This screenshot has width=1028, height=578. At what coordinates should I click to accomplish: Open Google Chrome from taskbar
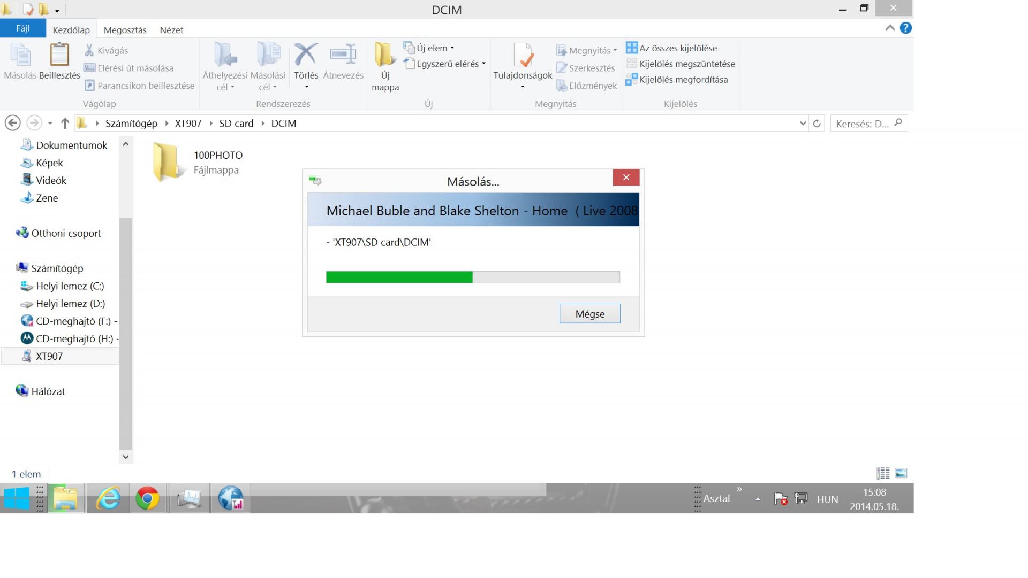tap(147, 499)
